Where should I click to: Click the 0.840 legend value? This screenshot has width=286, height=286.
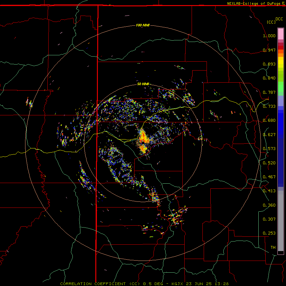tap(269, 78)
